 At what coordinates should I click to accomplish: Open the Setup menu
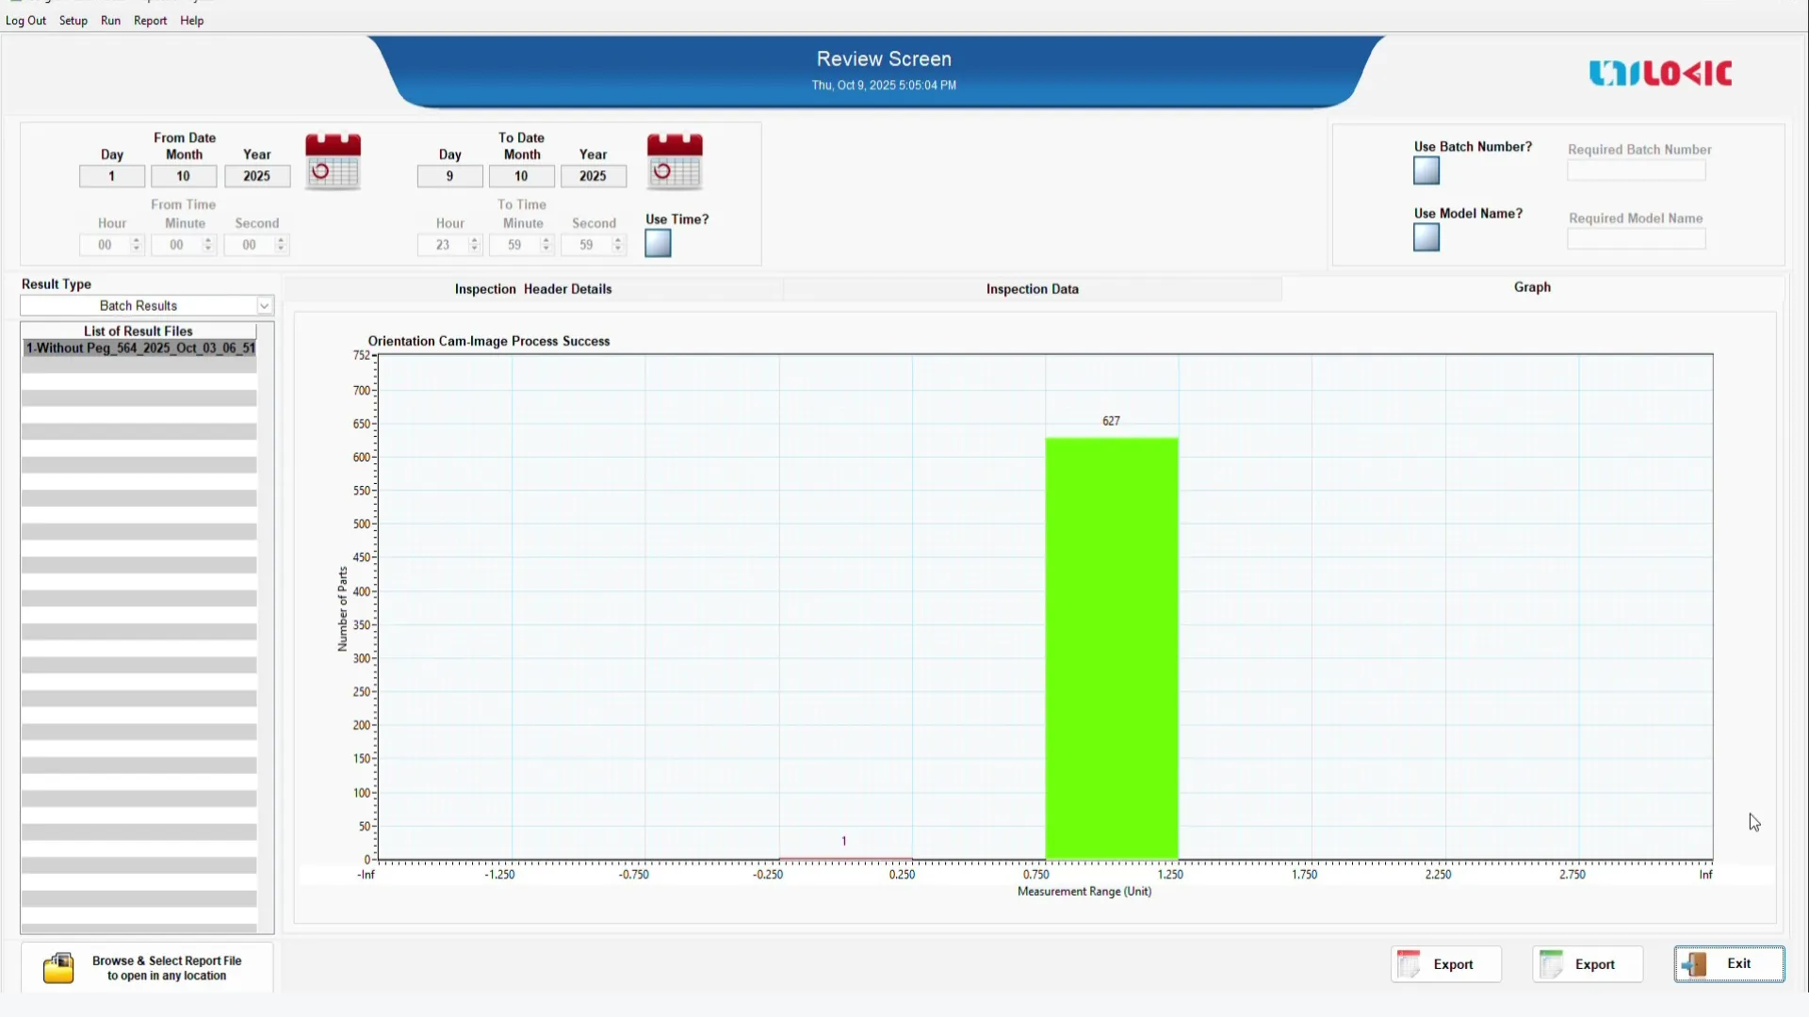pyautogui.click(x=73, y=21)
